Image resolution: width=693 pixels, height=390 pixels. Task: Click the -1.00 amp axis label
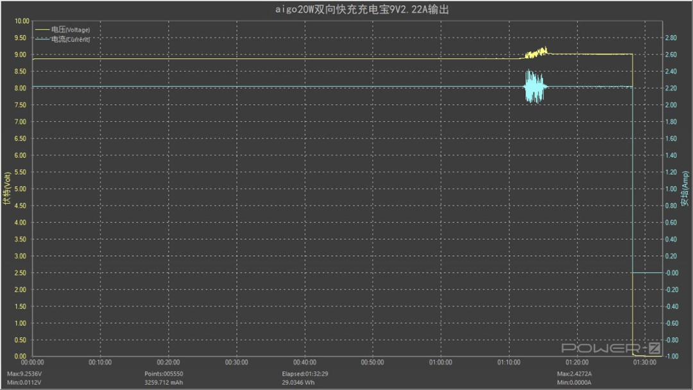tap(672, 357)
